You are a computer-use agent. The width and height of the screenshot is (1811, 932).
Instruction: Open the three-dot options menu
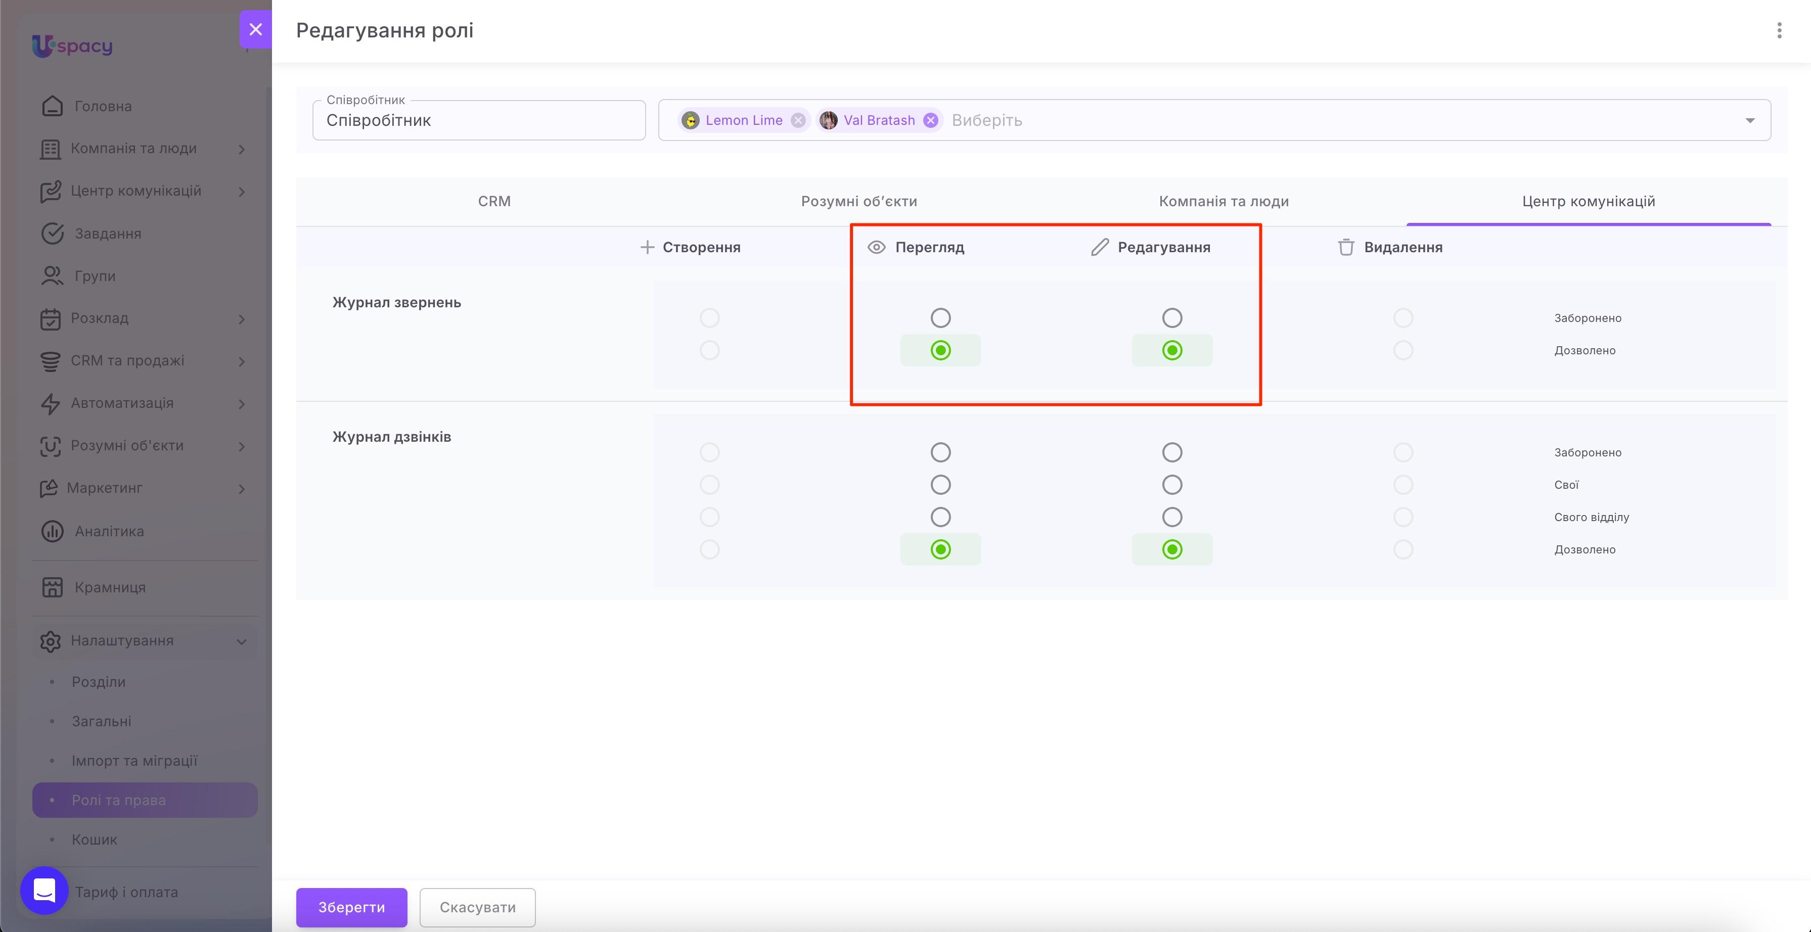(1779, 30)
